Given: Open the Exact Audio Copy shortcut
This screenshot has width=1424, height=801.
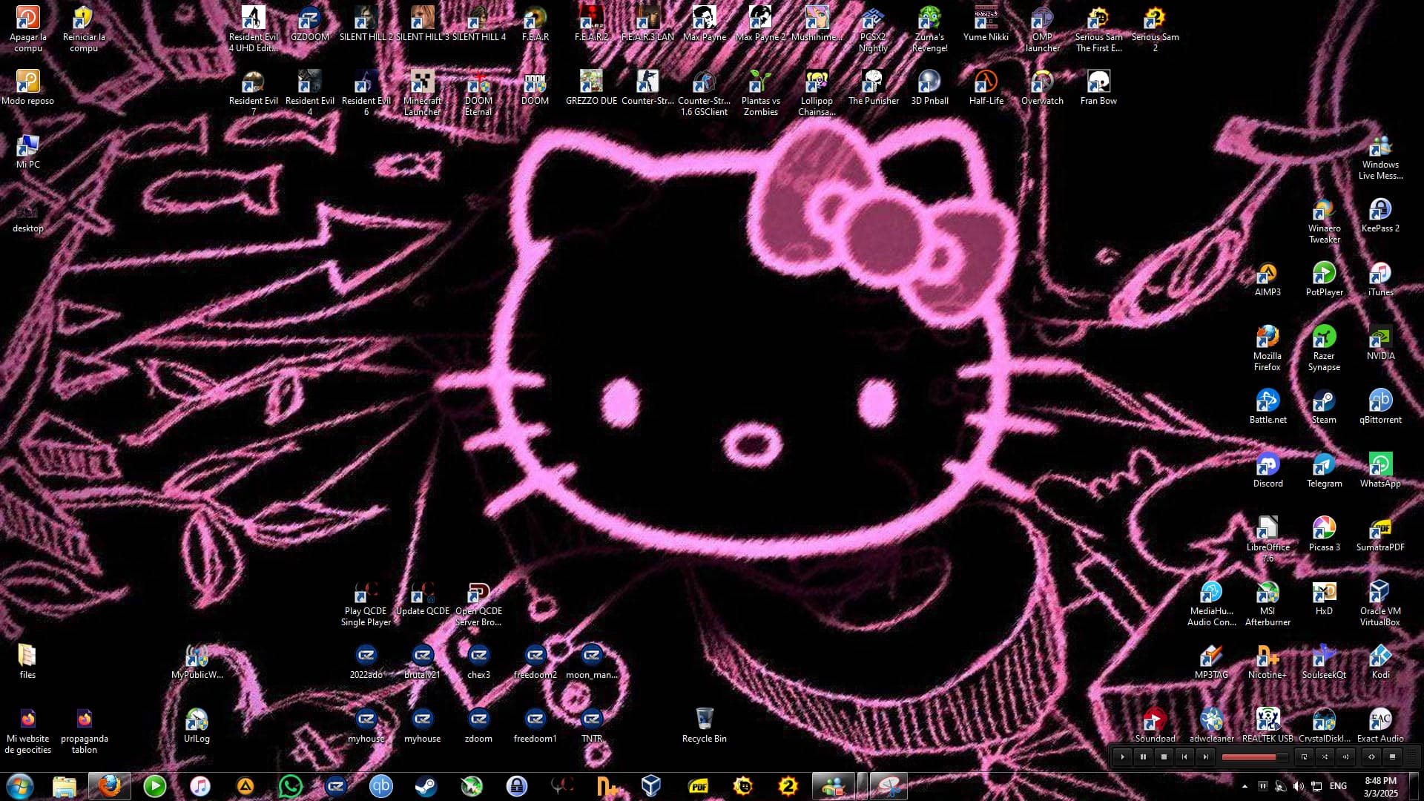Looking at the screenshot, I should point(1380,724).
